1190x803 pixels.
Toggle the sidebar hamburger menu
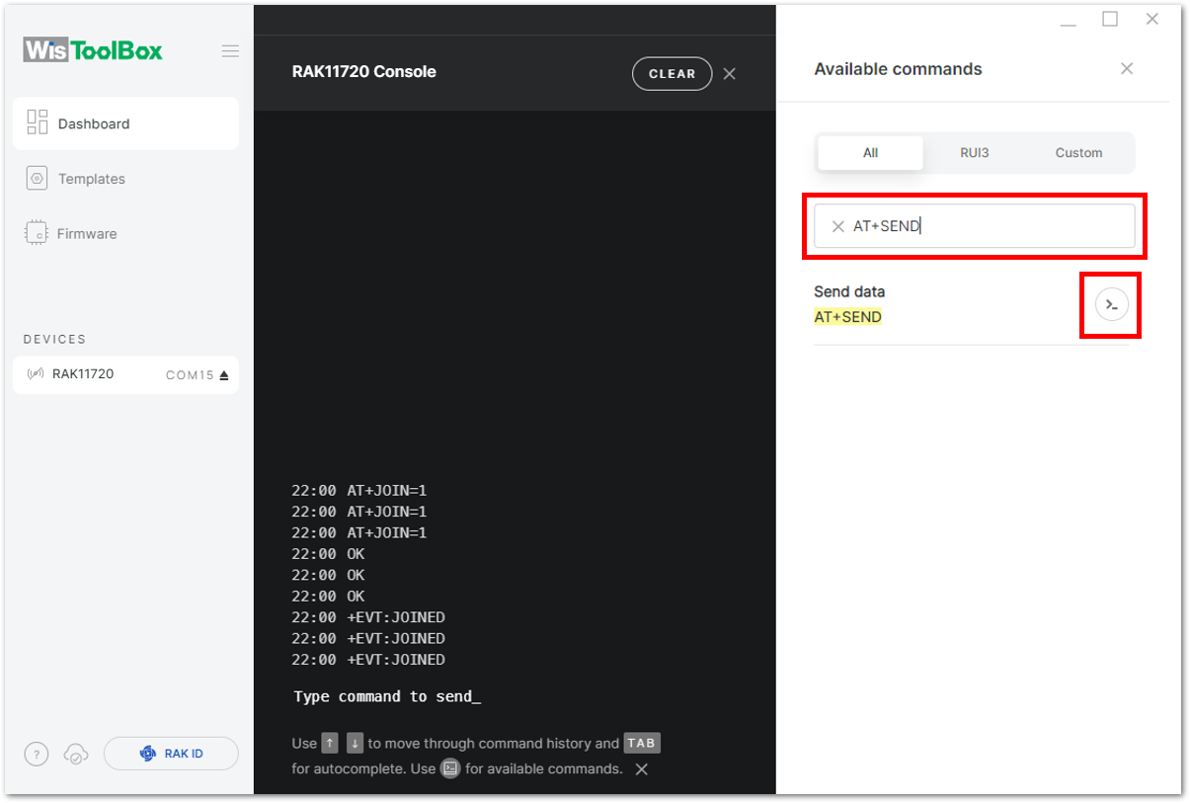(230, 51)
